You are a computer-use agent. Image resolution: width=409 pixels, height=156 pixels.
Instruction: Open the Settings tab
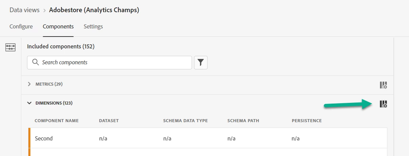pyautogui.click(x=93, y=26)
